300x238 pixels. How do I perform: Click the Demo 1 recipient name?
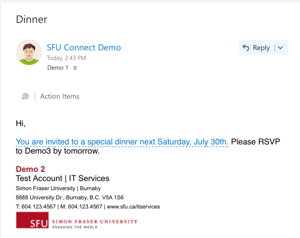point(58,68)
